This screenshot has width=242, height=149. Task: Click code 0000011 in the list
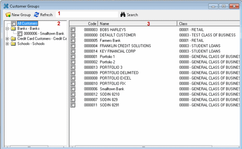click(90, 105)
